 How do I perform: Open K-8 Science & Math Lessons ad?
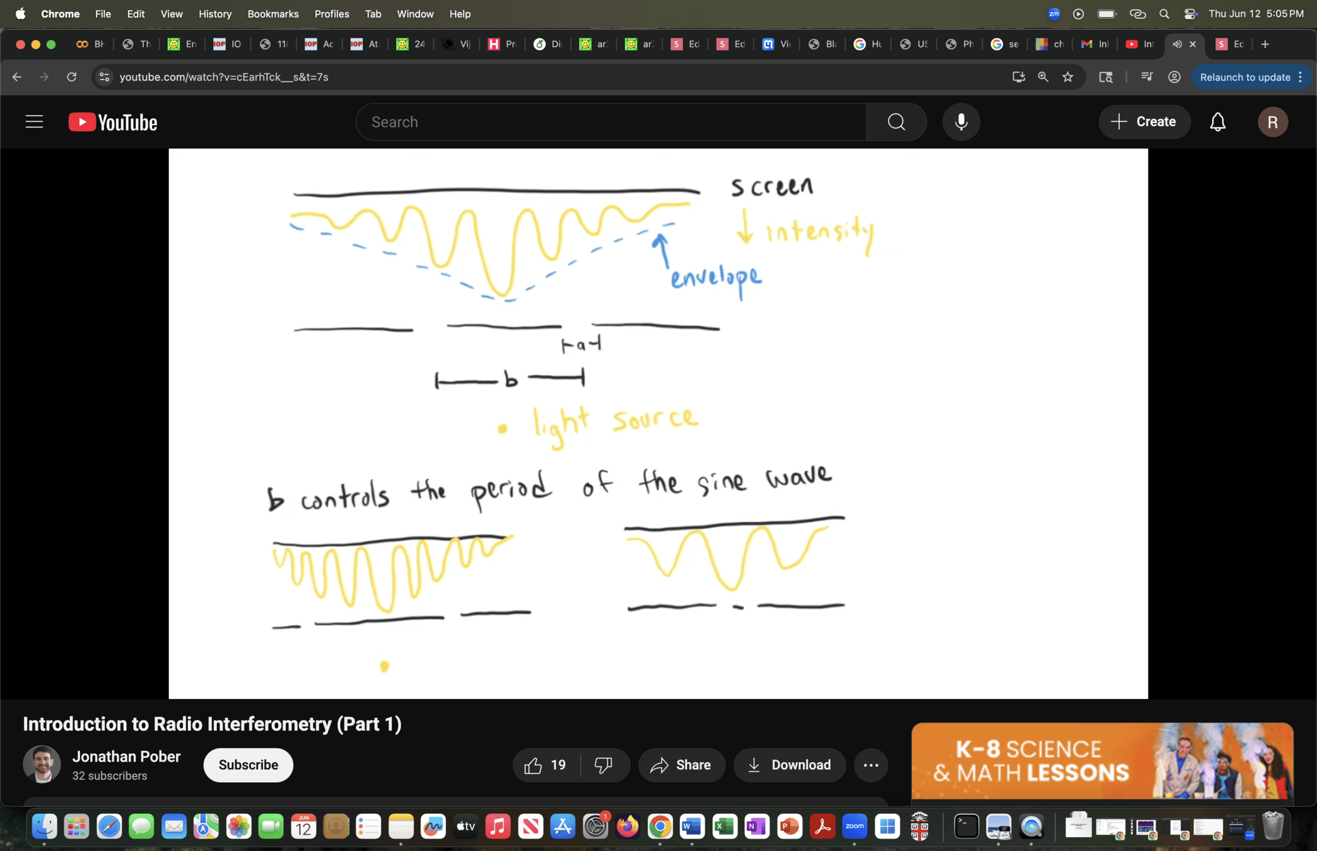click(x=1102, y=761)
